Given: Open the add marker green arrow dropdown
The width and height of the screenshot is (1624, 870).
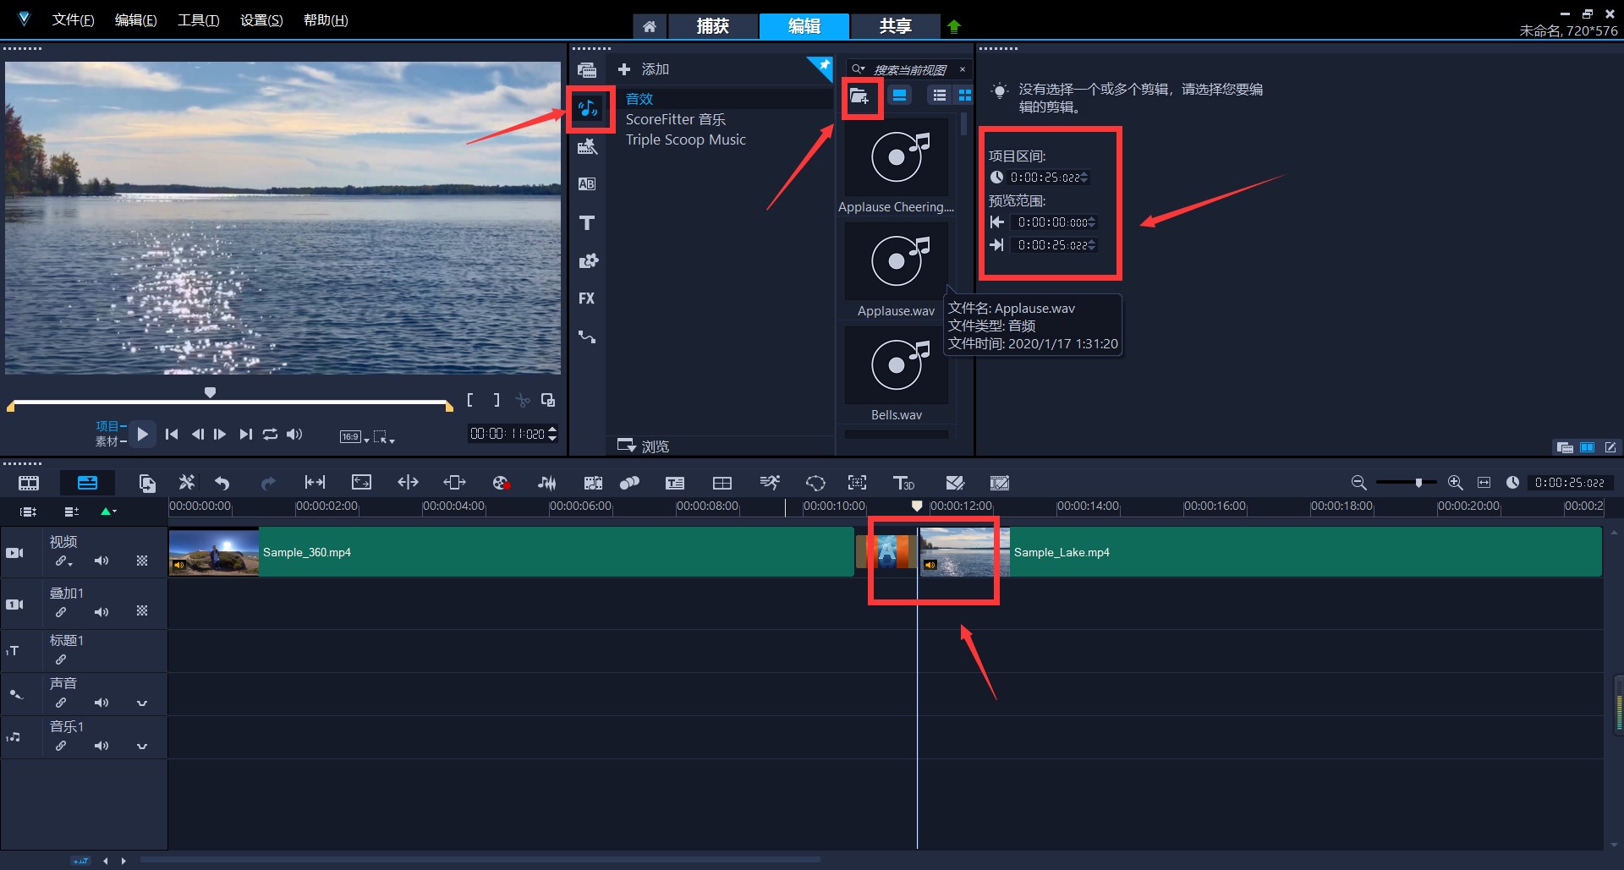Looking at the screenshot, I should tap(108, 511).
